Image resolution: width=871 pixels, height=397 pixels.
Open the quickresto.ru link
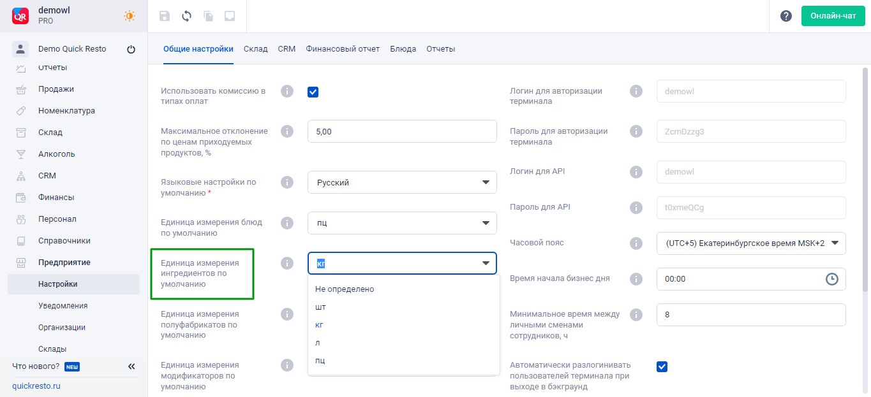tap(36, 386)
